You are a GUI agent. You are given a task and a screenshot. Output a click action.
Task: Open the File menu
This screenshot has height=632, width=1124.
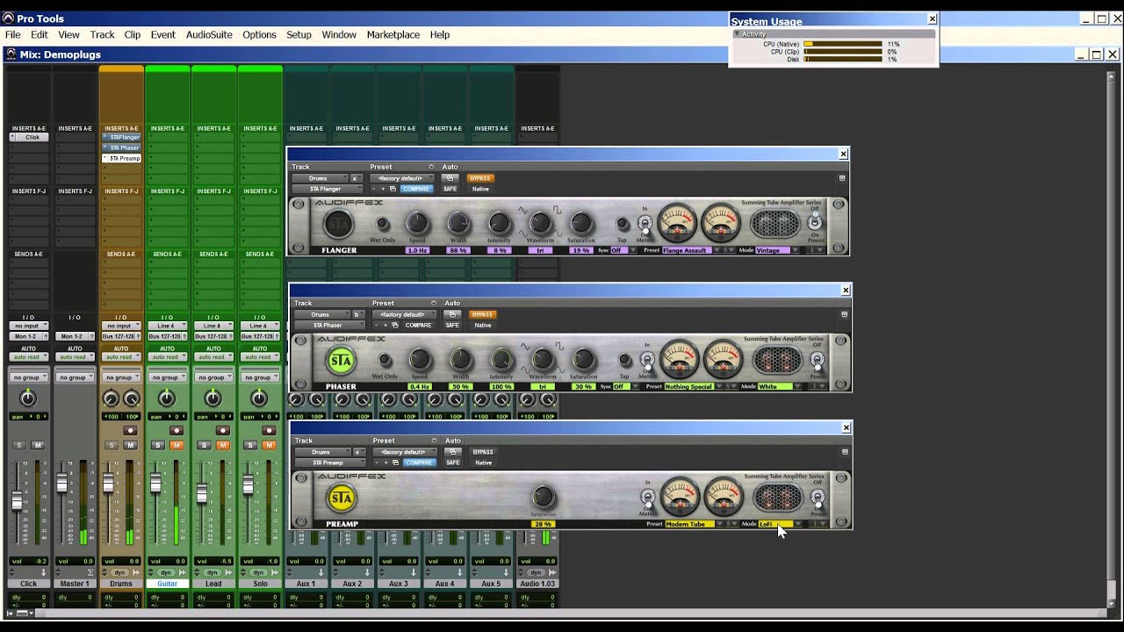coord(13,35)
